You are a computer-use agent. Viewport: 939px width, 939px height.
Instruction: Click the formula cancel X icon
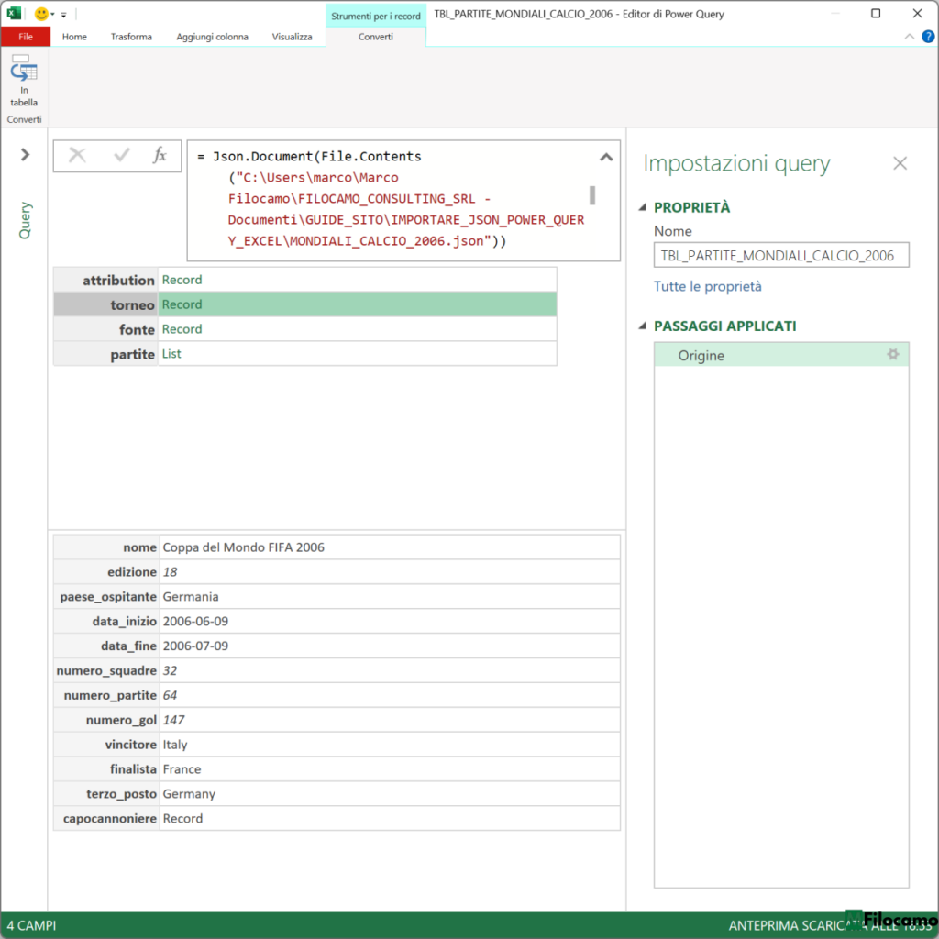[77, 156]
